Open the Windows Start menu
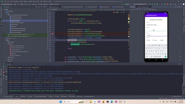The height and width of the screenshot is (104, 185). pyautogui.click(x=60, y=102)
